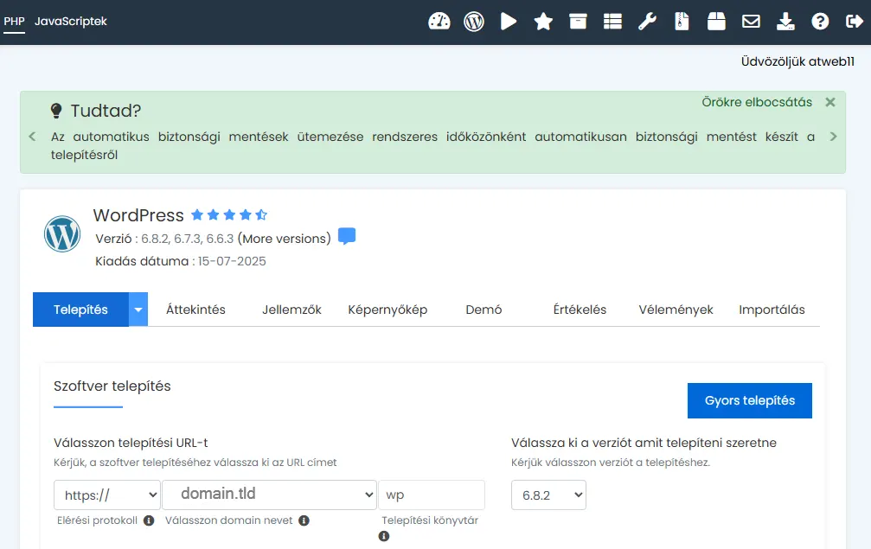The height and width of the screenshot is (549, 871).
Task: Switch to the Áttekintés tab
Action: tap(195, 310)
